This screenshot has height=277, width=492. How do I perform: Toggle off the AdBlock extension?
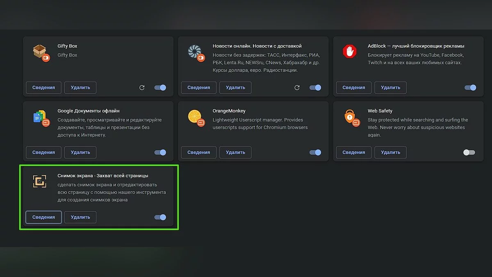tap(471, 87)
